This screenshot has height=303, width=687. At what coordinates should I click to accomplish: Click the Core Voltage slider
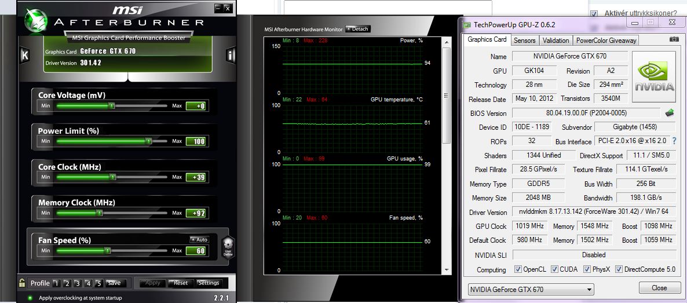click(112, 105)
